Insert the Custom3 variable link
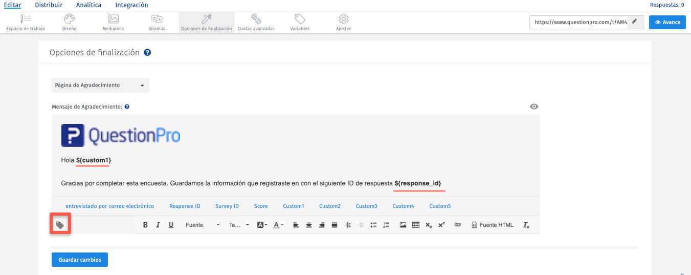This screenshot has width=691, height=275. pos(367,206)
